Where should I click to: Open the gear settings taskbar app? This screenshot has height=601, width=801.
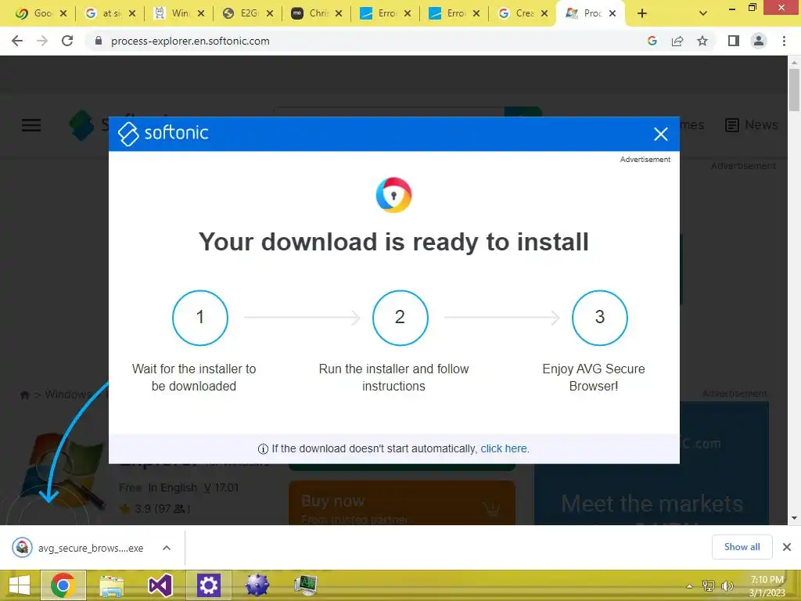(x=208, y=585)
